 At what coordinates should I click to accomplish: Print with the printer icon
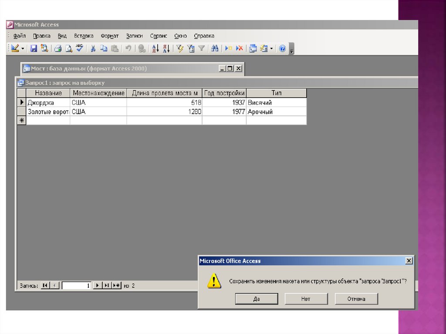tap(58, 48)
